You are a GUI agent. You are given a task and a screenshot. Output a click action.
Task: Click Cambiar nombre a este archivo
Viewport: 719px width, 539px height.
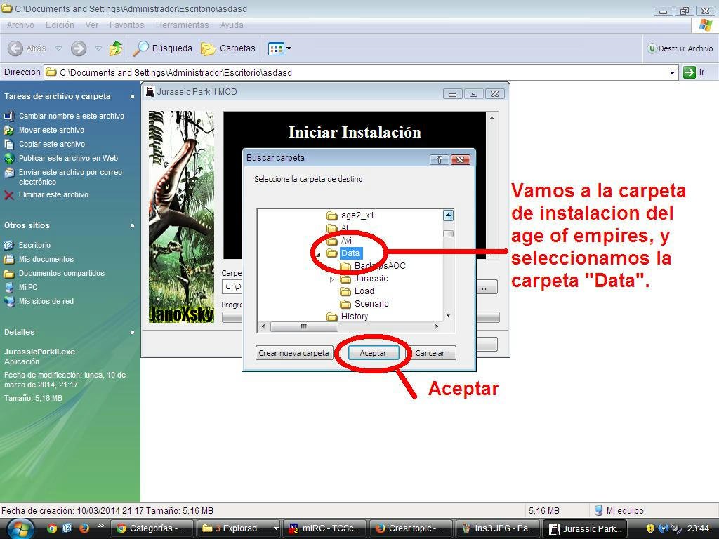tap(72, 116)
